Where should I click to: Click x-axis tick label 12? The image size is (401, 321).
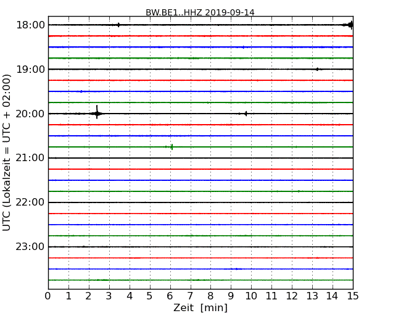pyautogui.click(x=292, y=296)
